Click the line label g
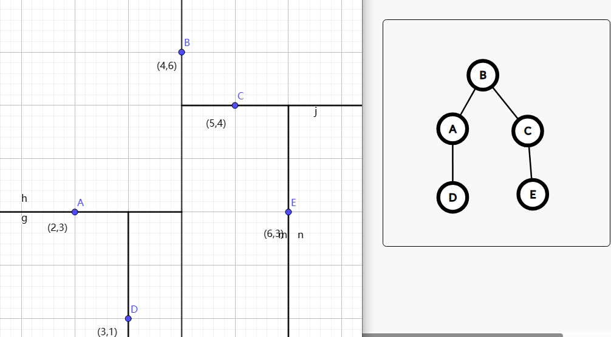 tap(24, 218)
